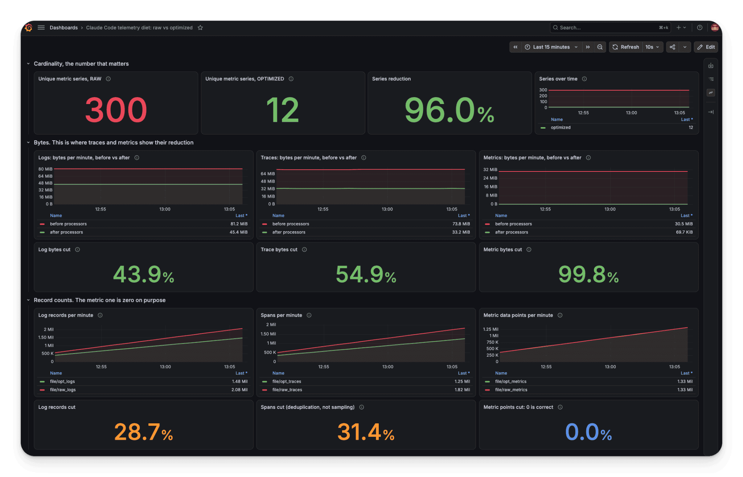
Task: Shift time range forward
Action: pos(588,47)
